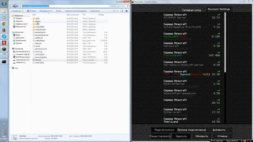Open the recent locations dropdown beside Forward
This screenshot has width=253, height=142.
17,6
